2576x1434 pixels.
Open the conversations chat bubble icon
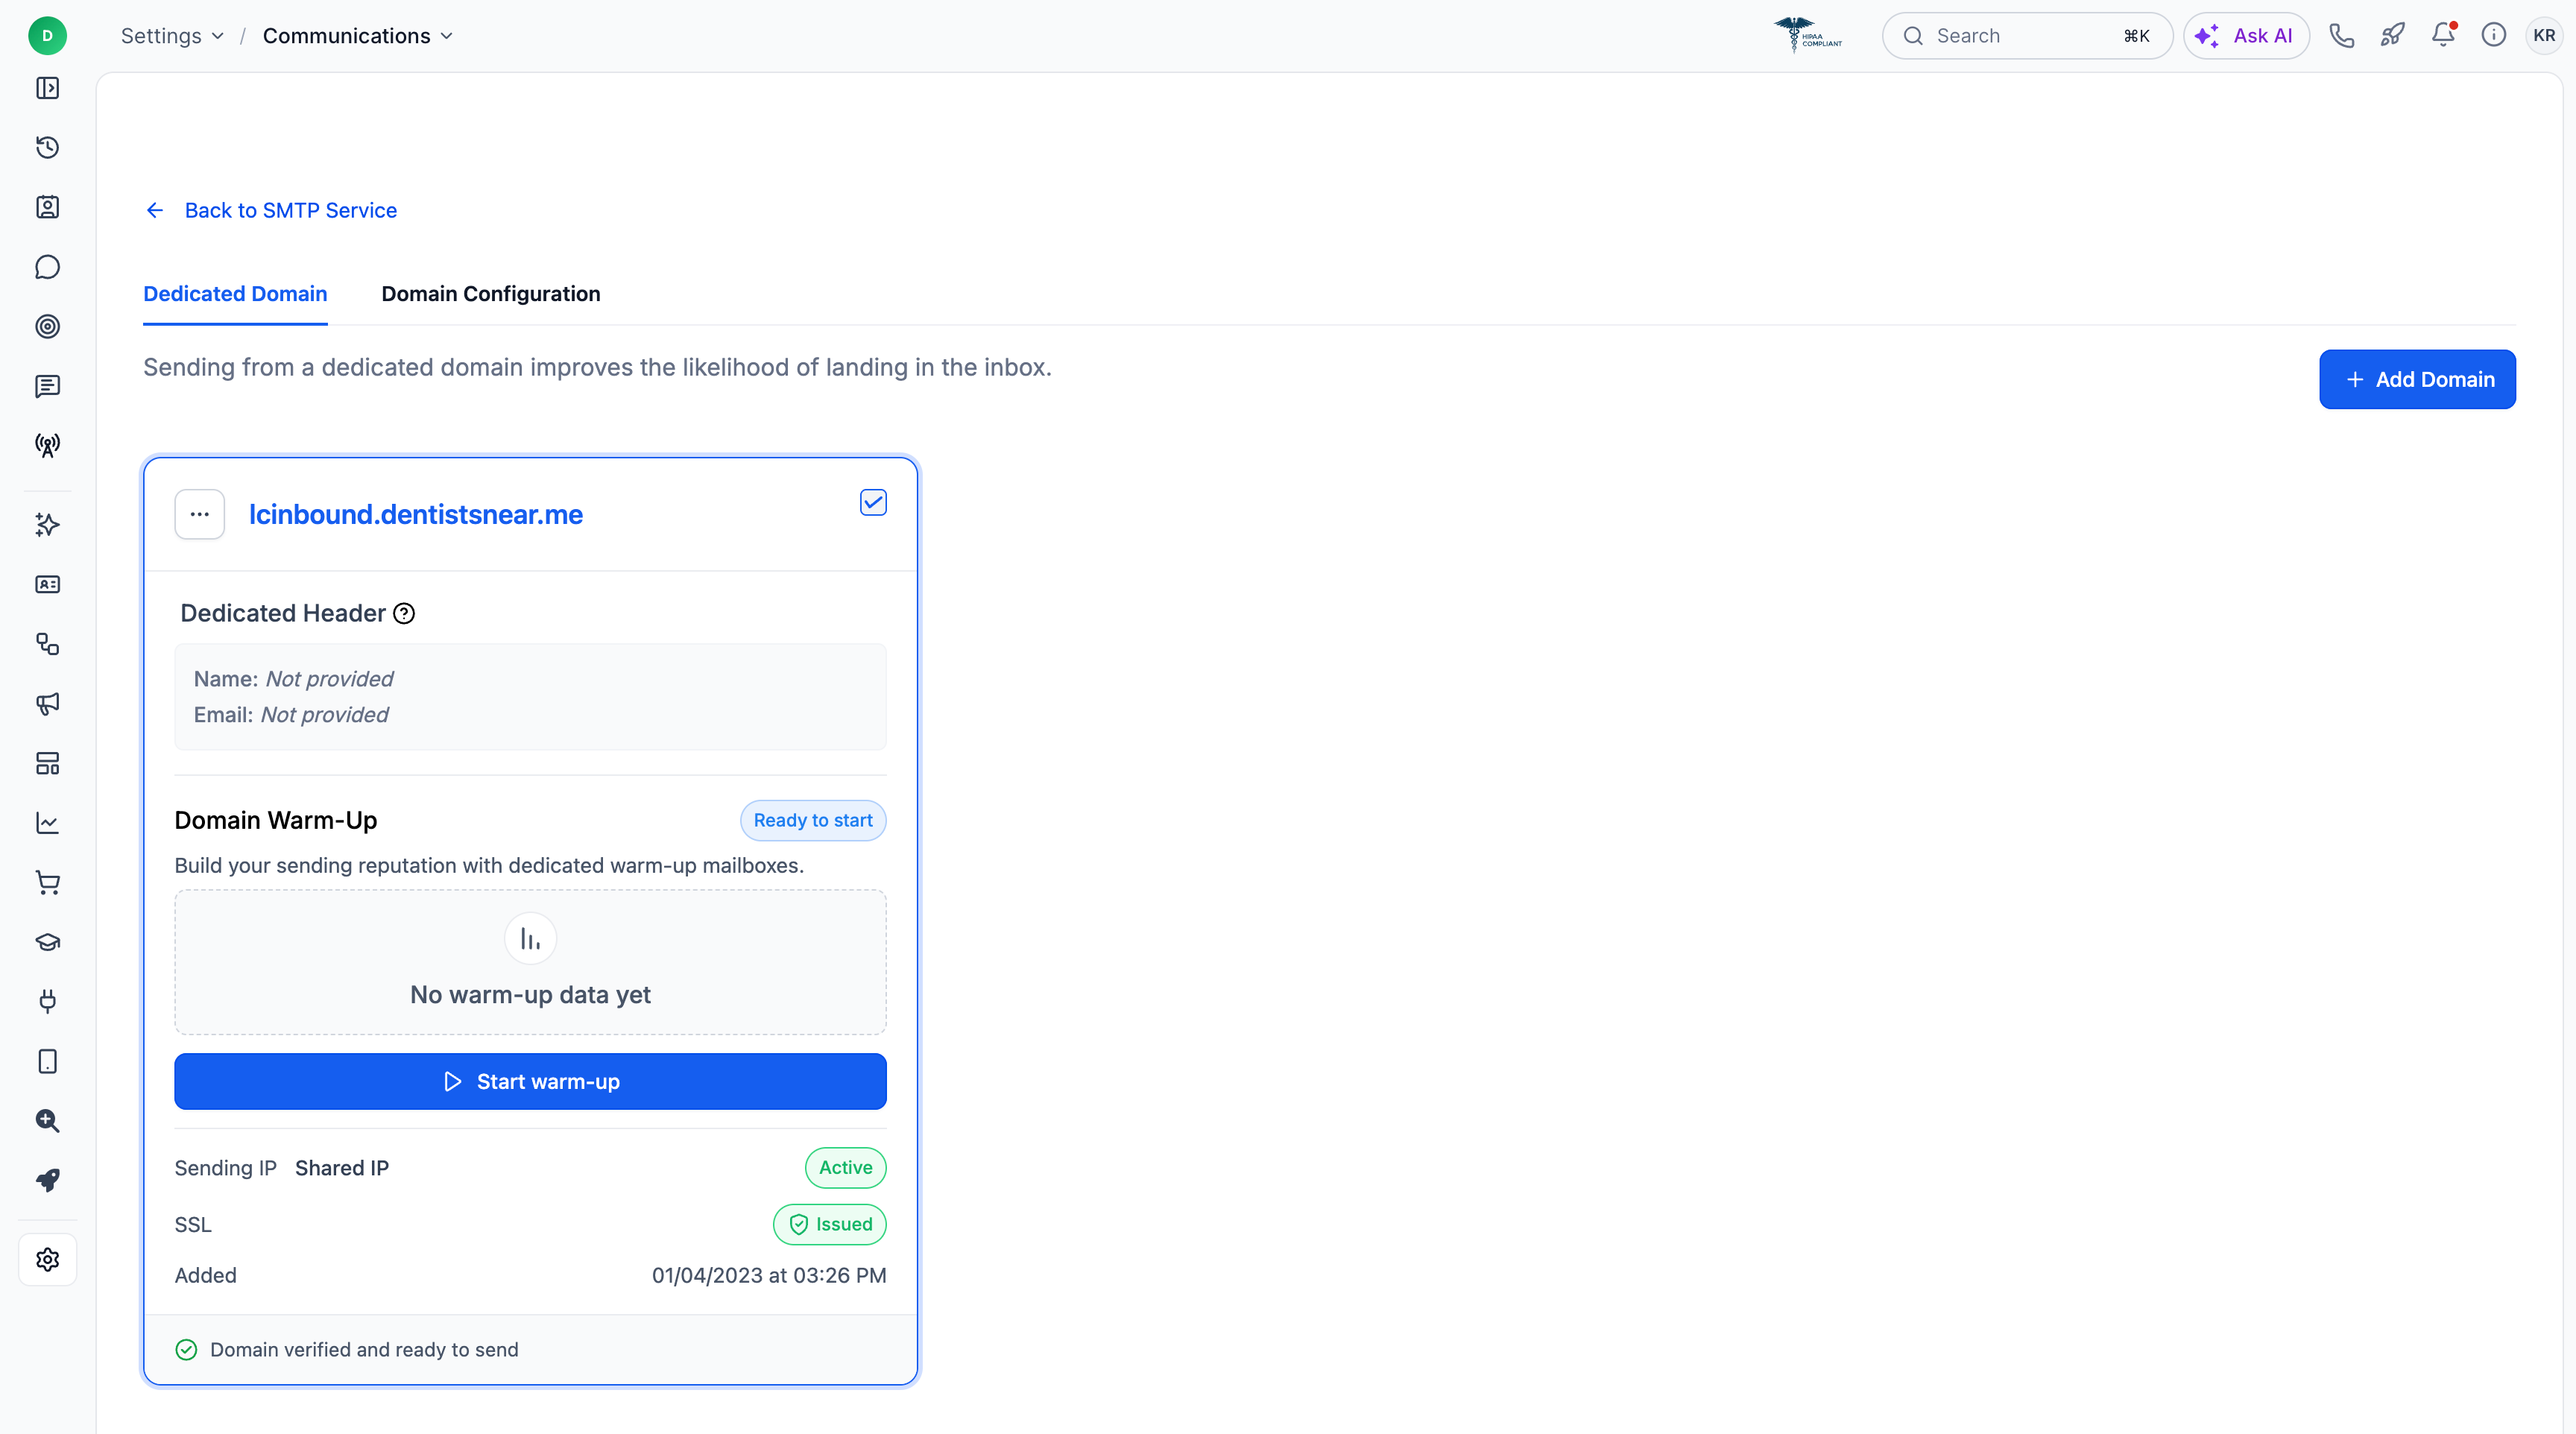click(x=47, y=267)
